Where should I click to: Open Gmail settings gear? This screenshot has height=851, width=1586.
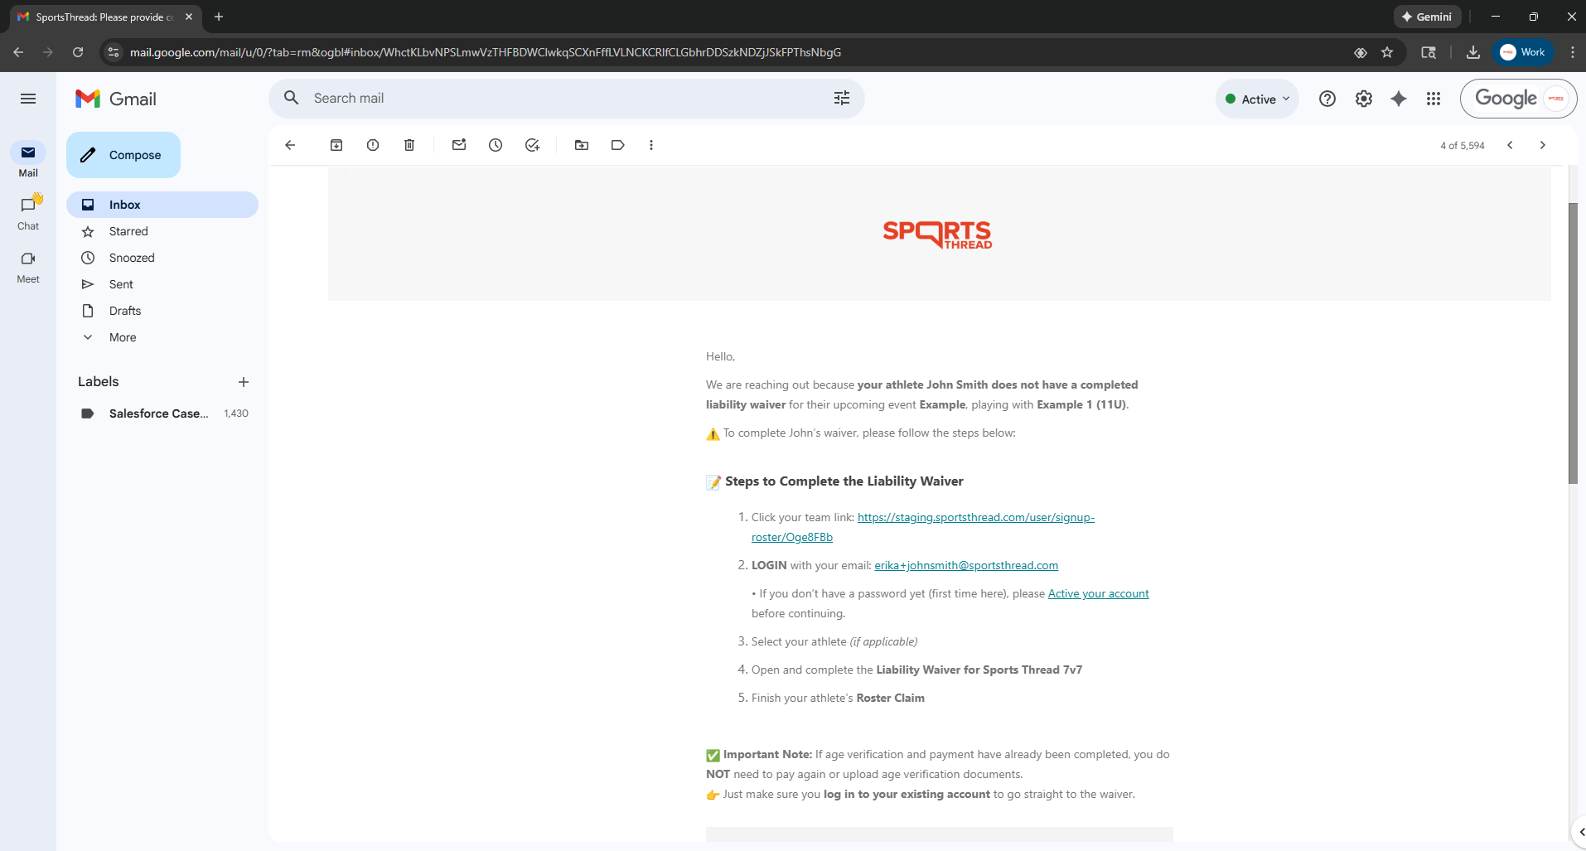(1364, 99)
